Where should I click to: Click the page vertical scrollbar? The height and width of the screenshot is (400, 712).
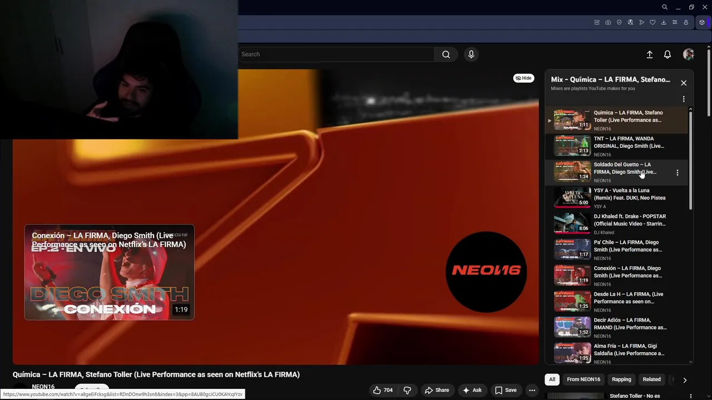pyautogui.click(x=708, y=83)
